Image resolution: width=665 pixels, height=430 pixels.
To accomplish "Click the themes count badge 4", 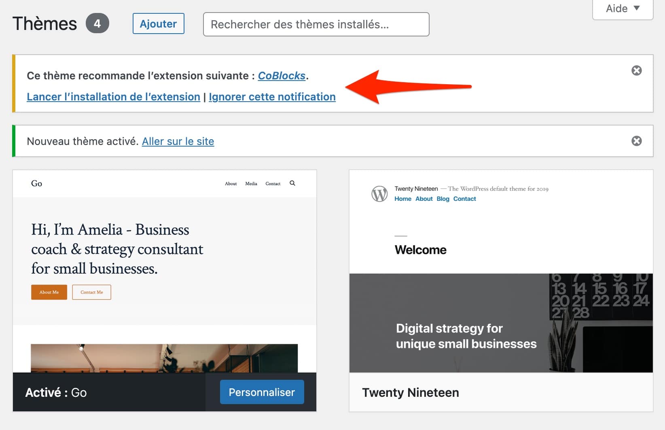I will 97,23.
